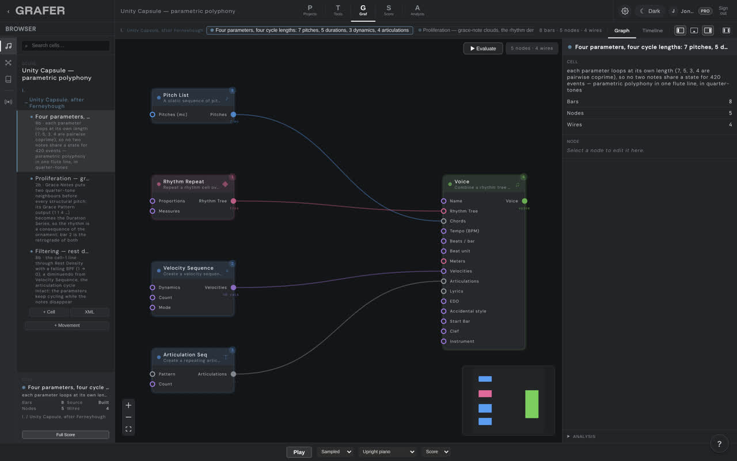Open the broadcast signal sidebar icon

(8, 102)
